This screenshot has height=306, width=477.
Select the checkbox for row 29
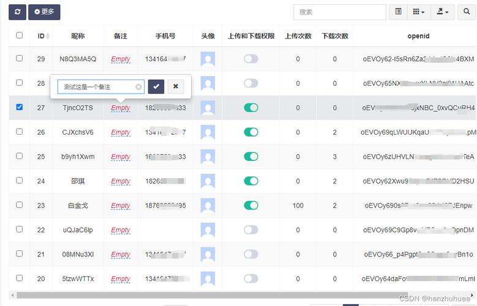tap(19, 58)
